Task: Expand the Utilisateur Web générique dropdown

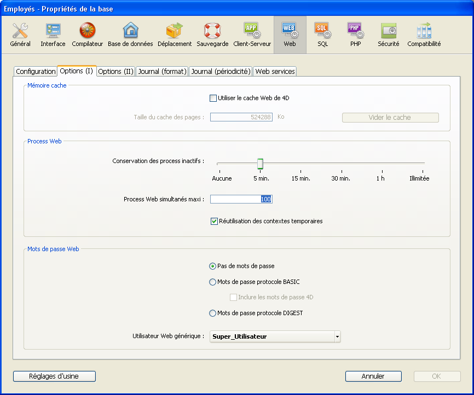Action: [x=337, y=336]
